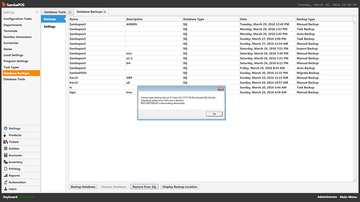This screenshot has height=202, width=360.
Task: Click the Printing page icon
Action: tap(6, 169)
